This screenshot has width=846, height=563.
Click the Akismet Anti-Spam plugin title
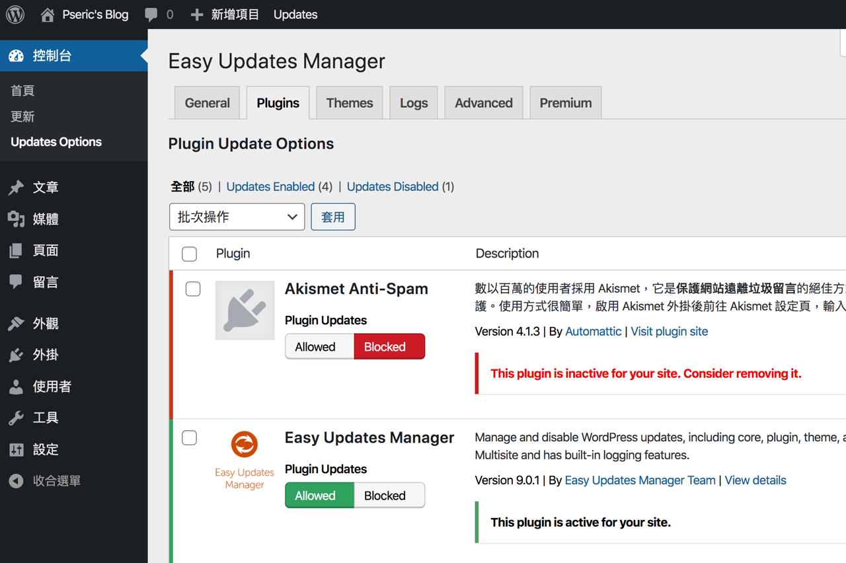tap(356, 289)
